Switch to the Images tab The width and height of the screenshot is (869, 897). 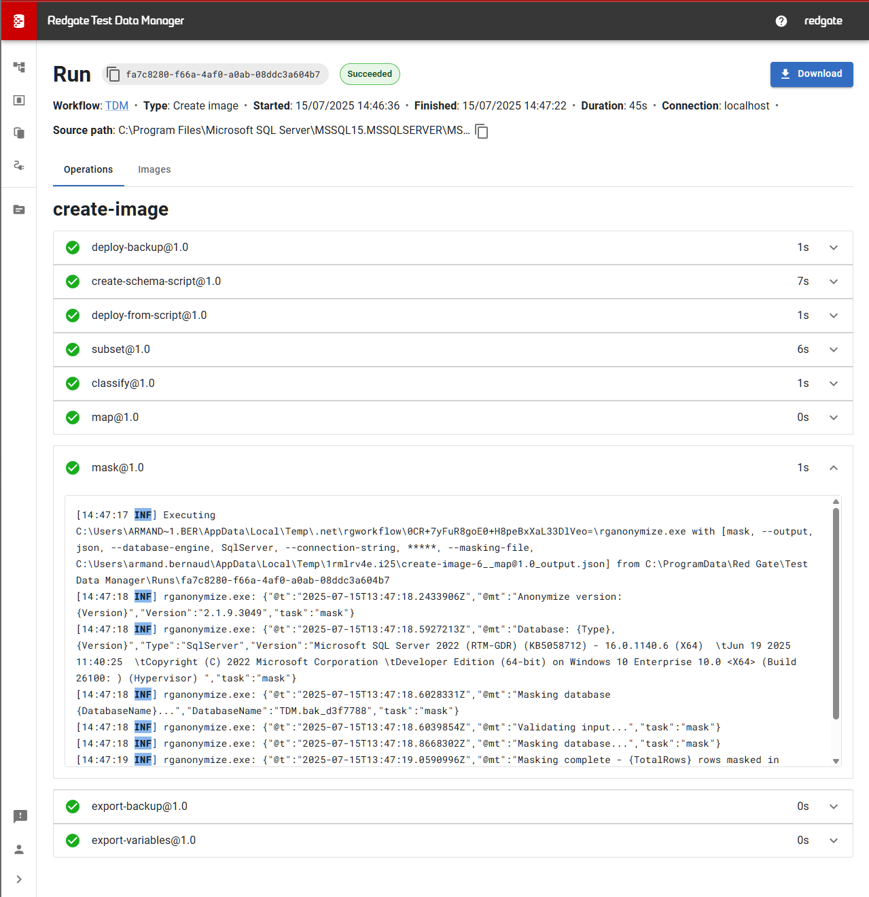pos(154,169)
